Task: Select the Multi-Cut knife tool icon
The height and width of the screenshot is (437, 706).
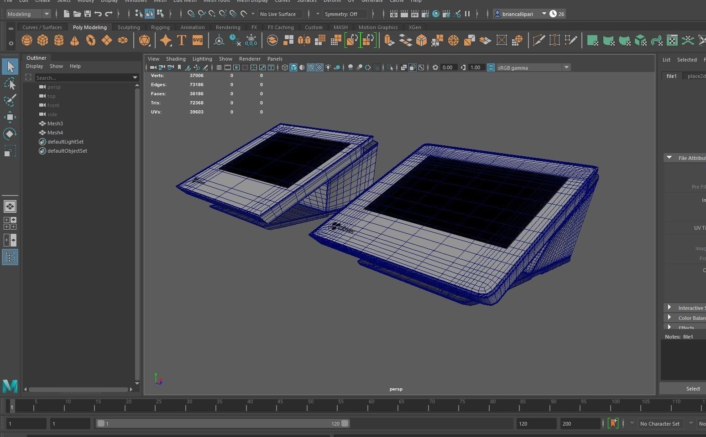Action: tap(539, 41)
